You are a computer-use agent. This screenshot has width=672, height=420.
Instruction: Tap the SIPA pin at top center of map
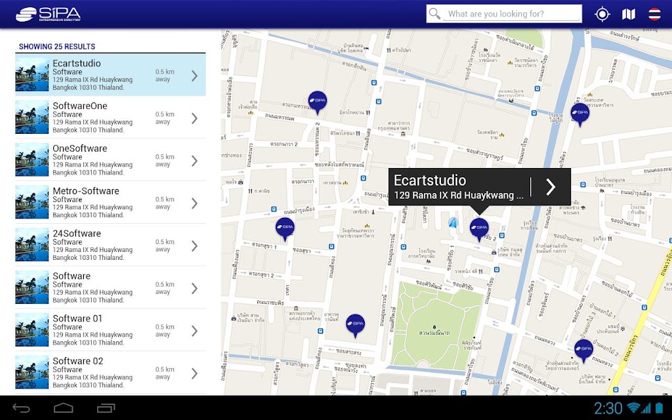tap(318, 102)
